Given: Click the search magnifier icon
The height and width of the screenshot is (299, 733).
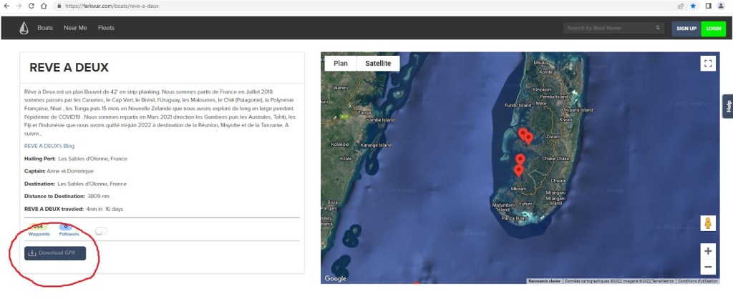Looking at the screenshot, I should click(658, 28).
